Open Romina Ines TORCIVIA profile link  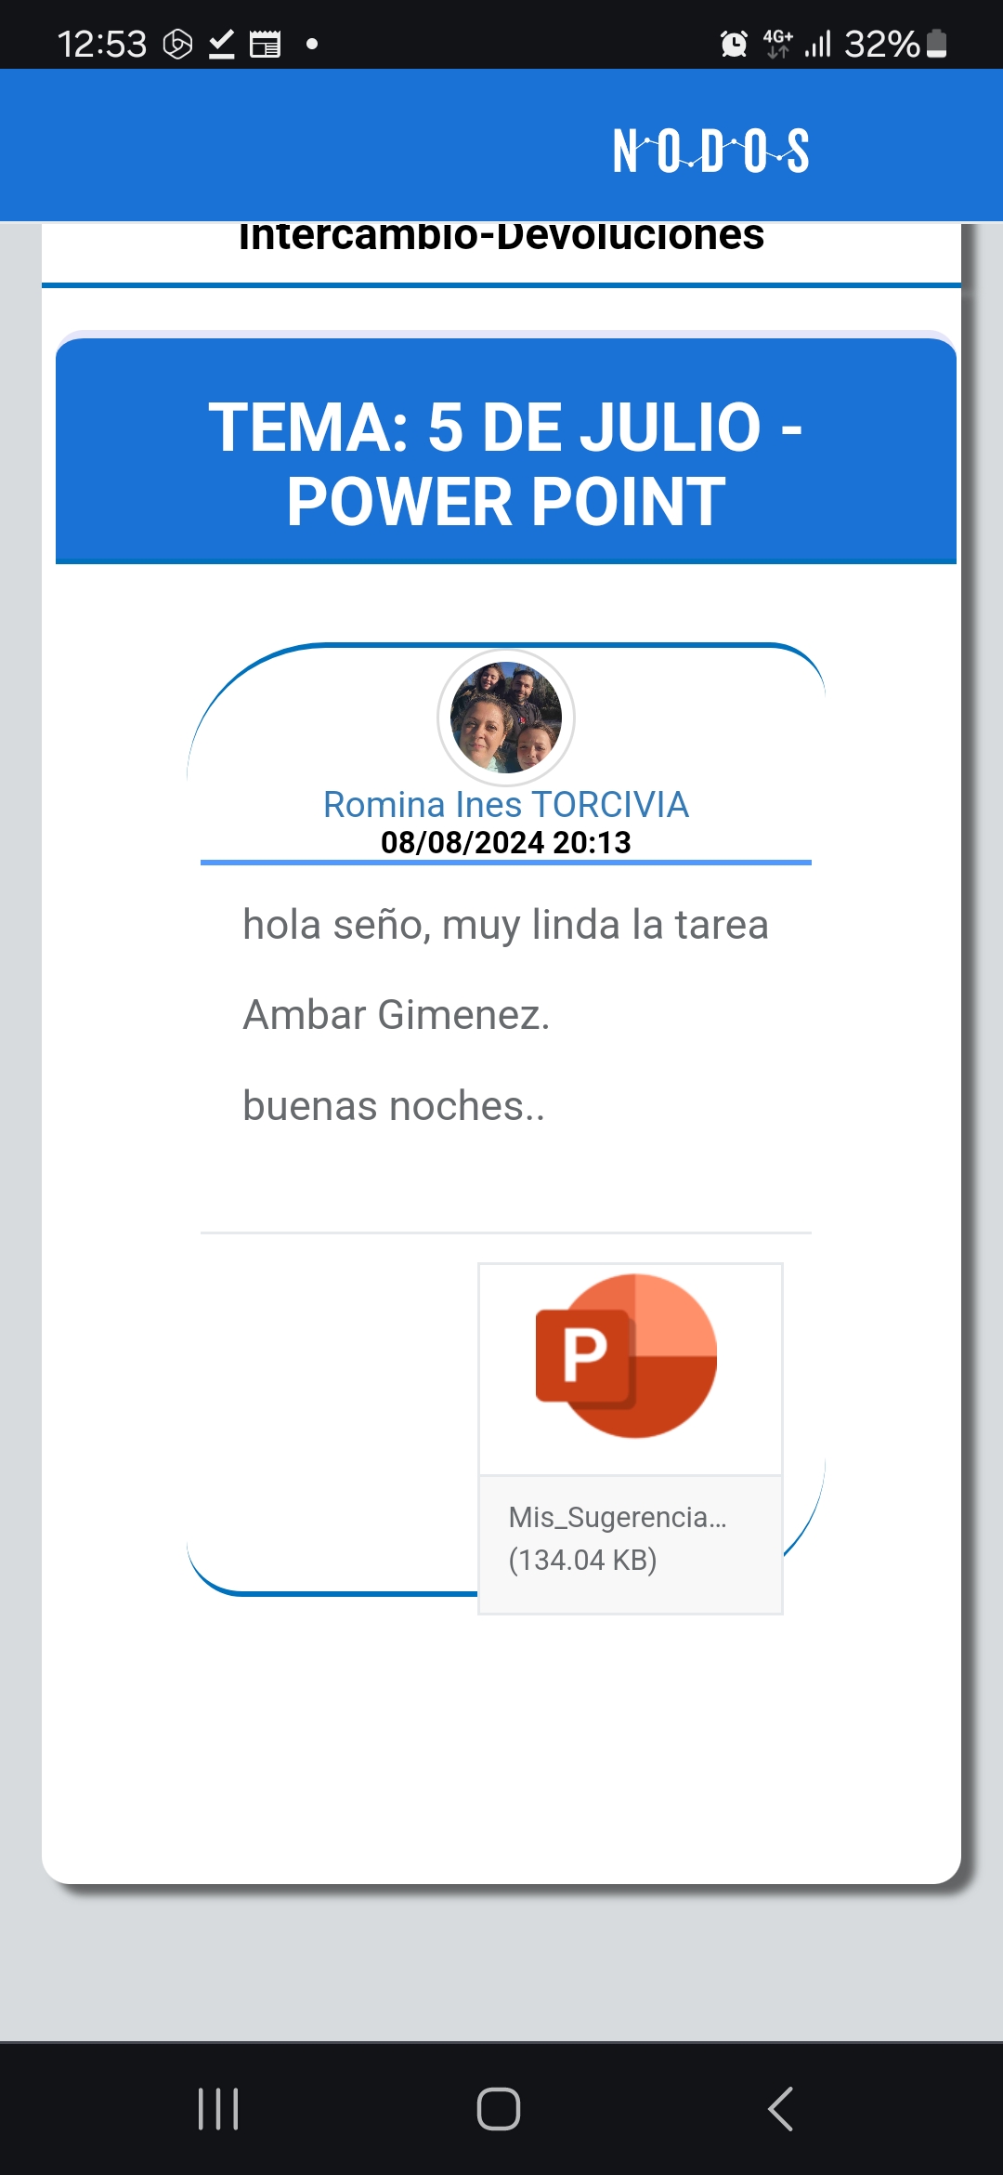coord(505,804)
